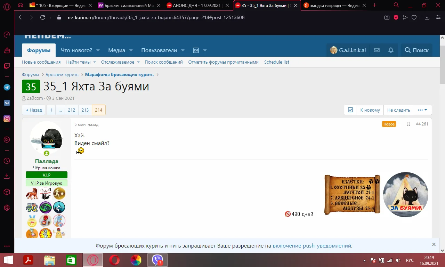Open VK messenger in the browser sidebar
Image resolution: width=445 pixels, height=267 pixels.
tap(7, 103)
